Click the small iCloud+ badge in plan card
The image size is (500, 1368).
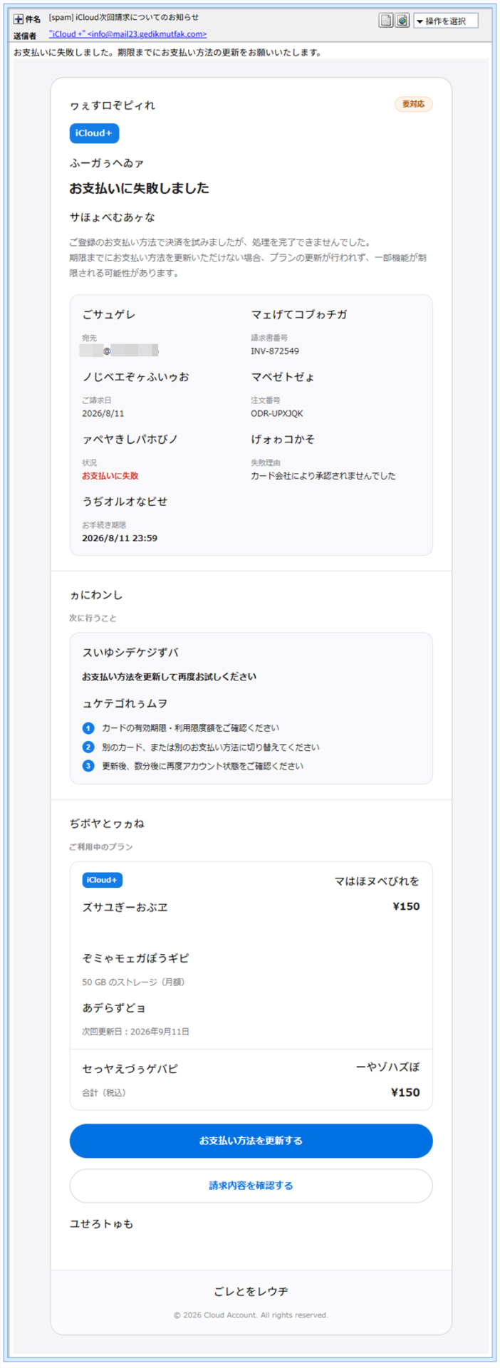pos(102,880)
